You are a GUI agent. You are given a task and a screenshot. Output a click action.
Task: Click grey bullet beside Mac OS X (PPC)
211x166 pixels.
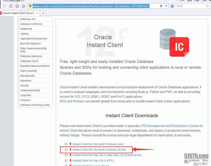[66, 161]
